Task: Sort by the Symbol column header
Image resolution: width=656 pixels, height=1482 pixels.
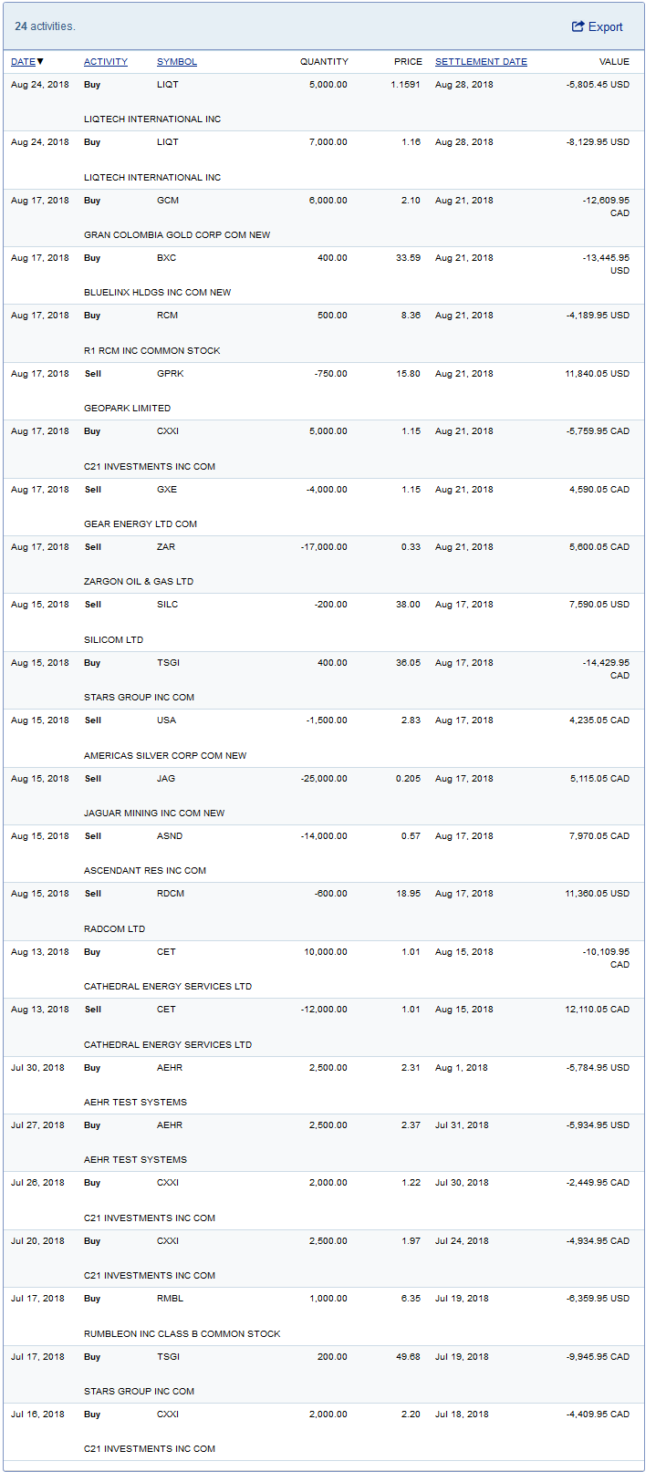Action: (x=177, y=62)
